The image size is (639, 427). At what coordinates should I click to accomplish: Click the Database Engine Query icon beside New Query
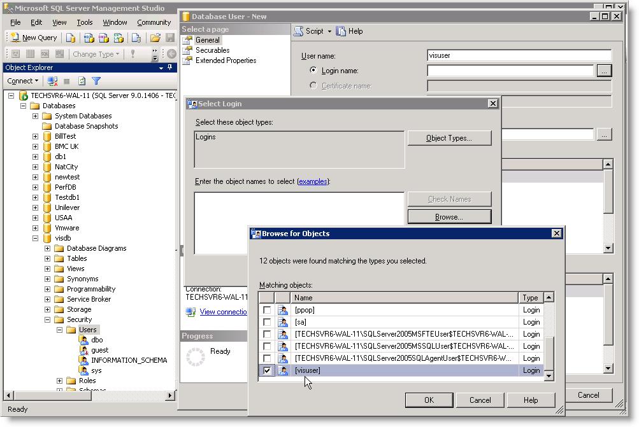(x=71, y=38)
